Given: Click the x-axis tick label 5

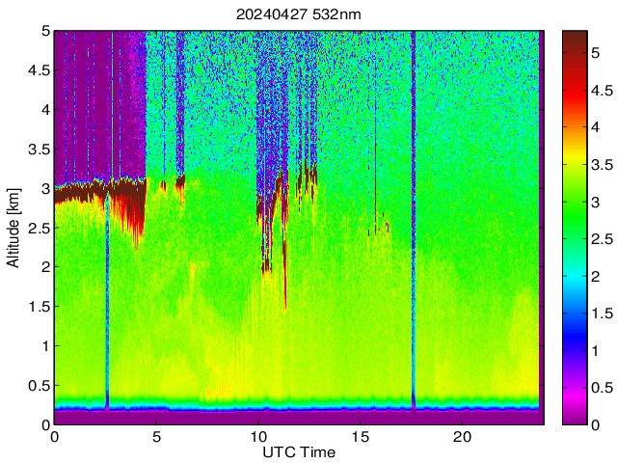Looking at the screenshot, I should tap(156, 436).
